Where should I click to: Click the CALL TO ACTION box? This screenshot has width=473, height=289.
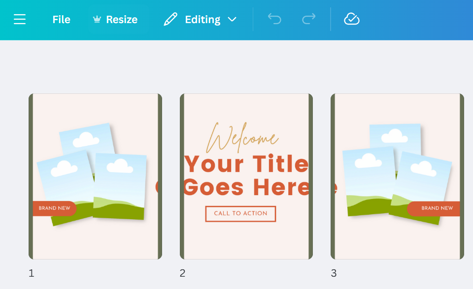(x=241, y=214)
